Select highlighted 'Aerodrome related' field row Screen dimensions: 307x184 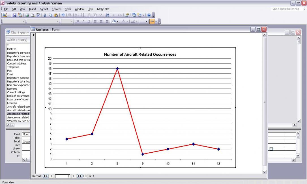18,114
